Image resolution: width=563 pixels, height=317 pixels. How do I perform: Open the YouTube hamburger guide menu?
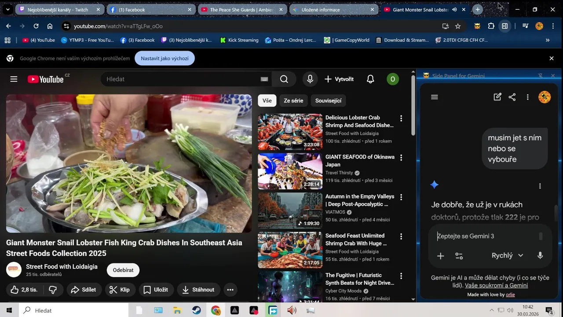[14, 79]
